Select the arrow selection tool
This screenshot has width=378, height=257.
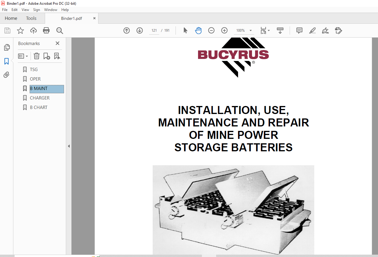[x=186, y=30]
